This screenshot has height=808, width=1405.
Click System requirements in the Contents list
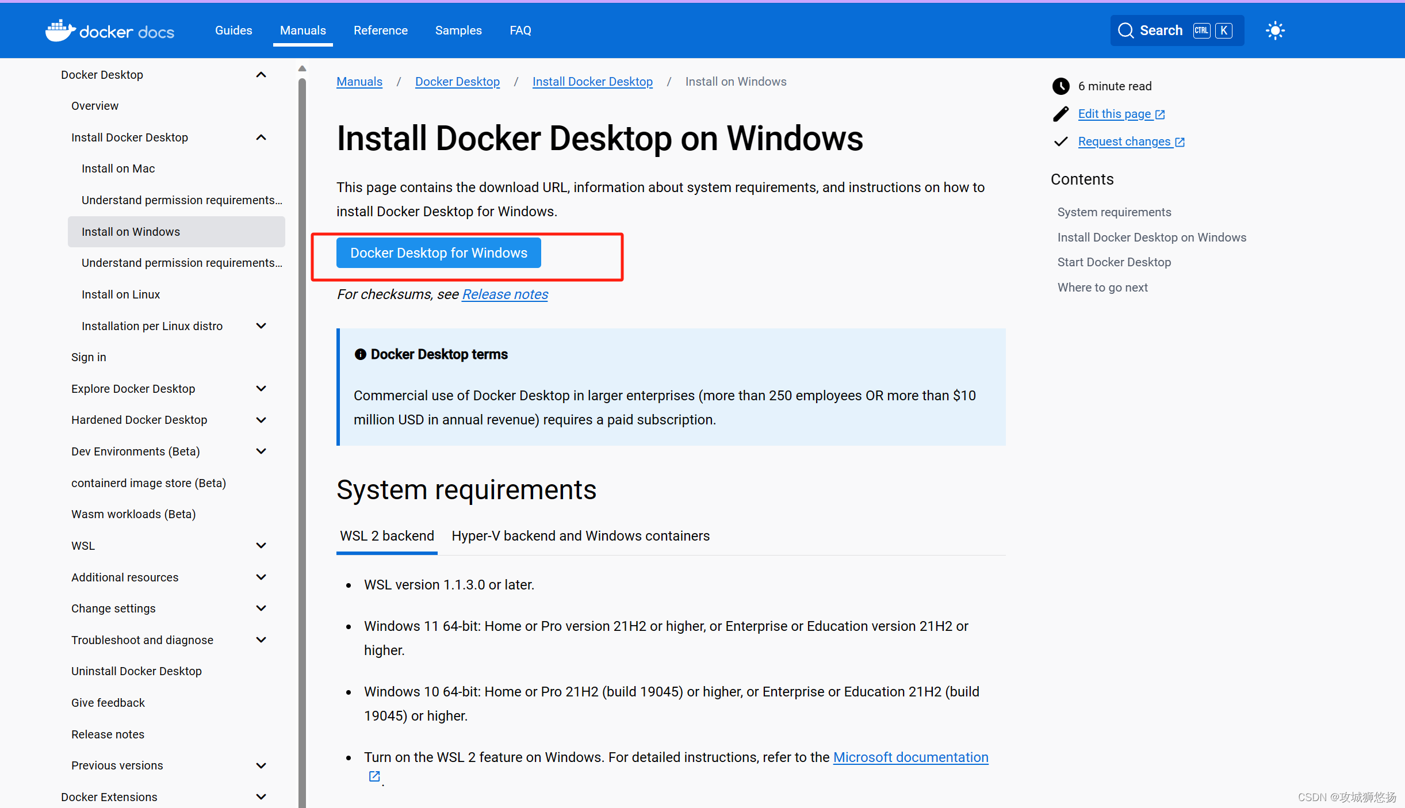1114,212
